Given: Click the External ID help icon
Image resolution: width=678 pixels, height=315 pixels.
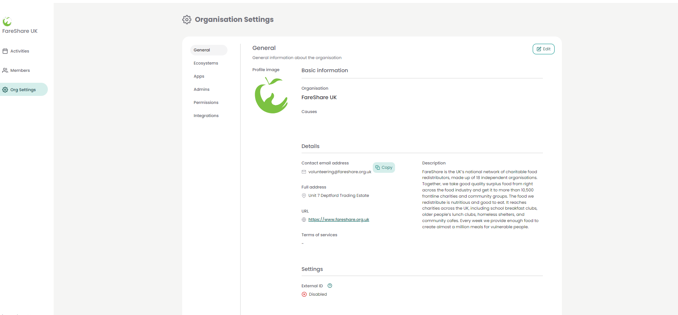Looking at the screenshot, I should (x=330, y=286).
